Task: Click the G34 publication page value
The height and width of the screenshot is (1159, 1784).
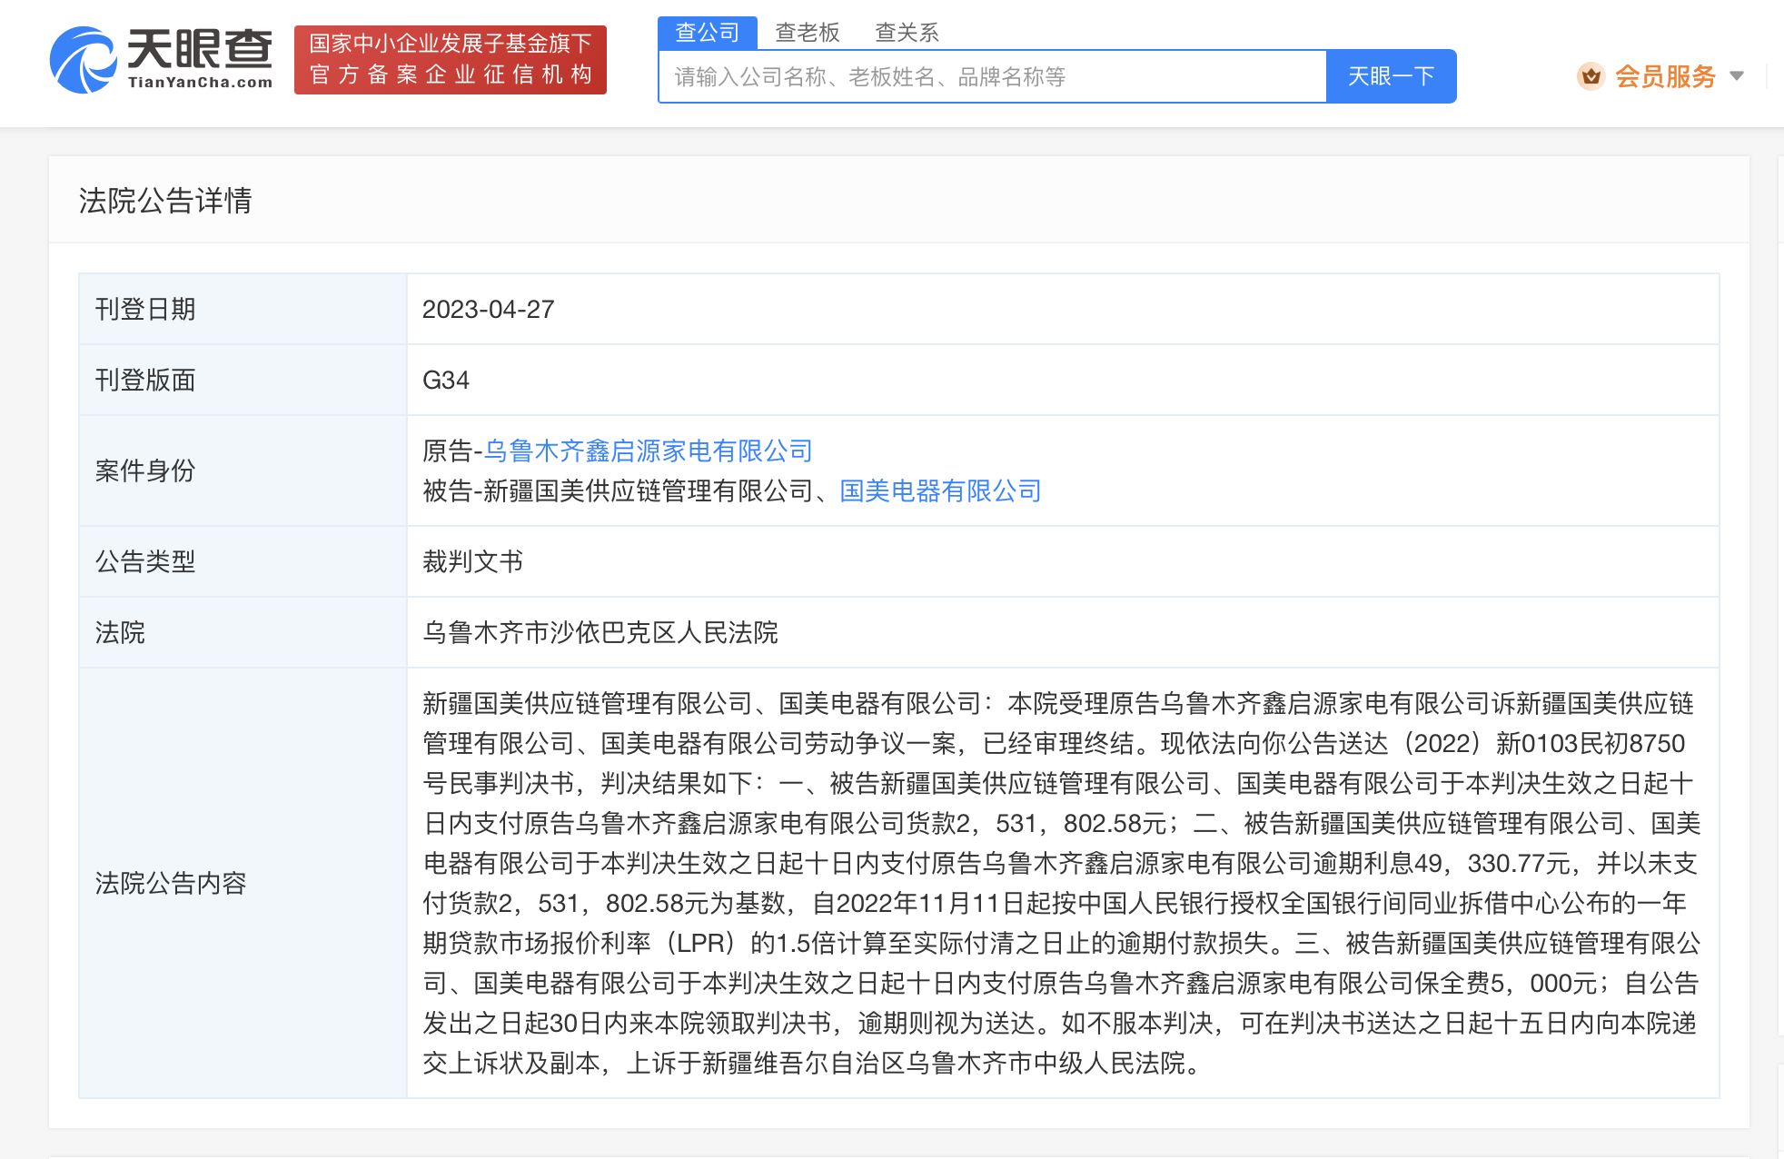Action: 447,380
